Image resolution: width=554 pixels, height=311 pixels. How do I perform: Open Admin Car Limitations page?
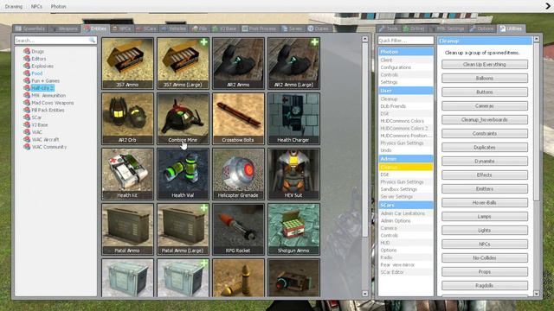406,213
